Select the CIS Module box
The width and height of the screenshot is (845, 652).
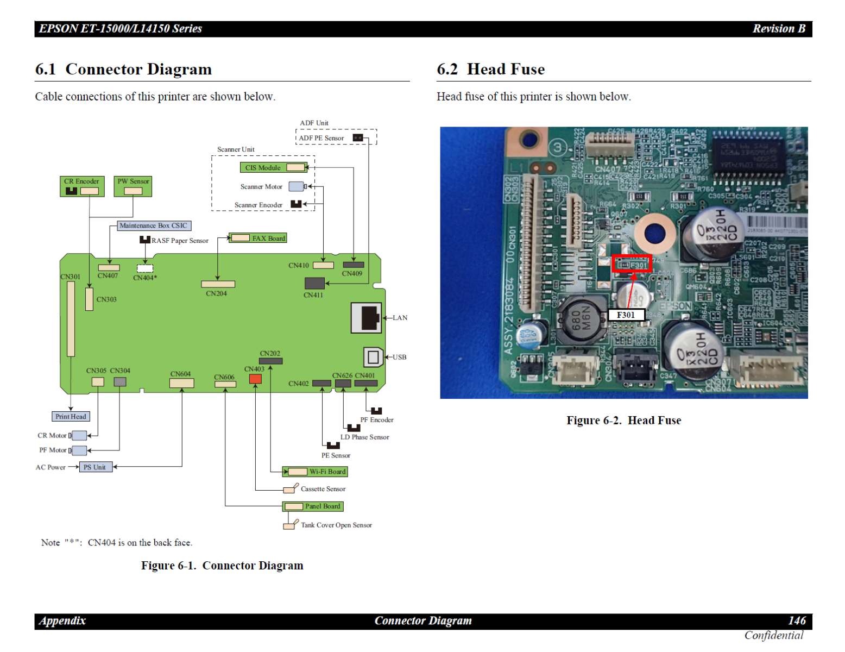274,167
